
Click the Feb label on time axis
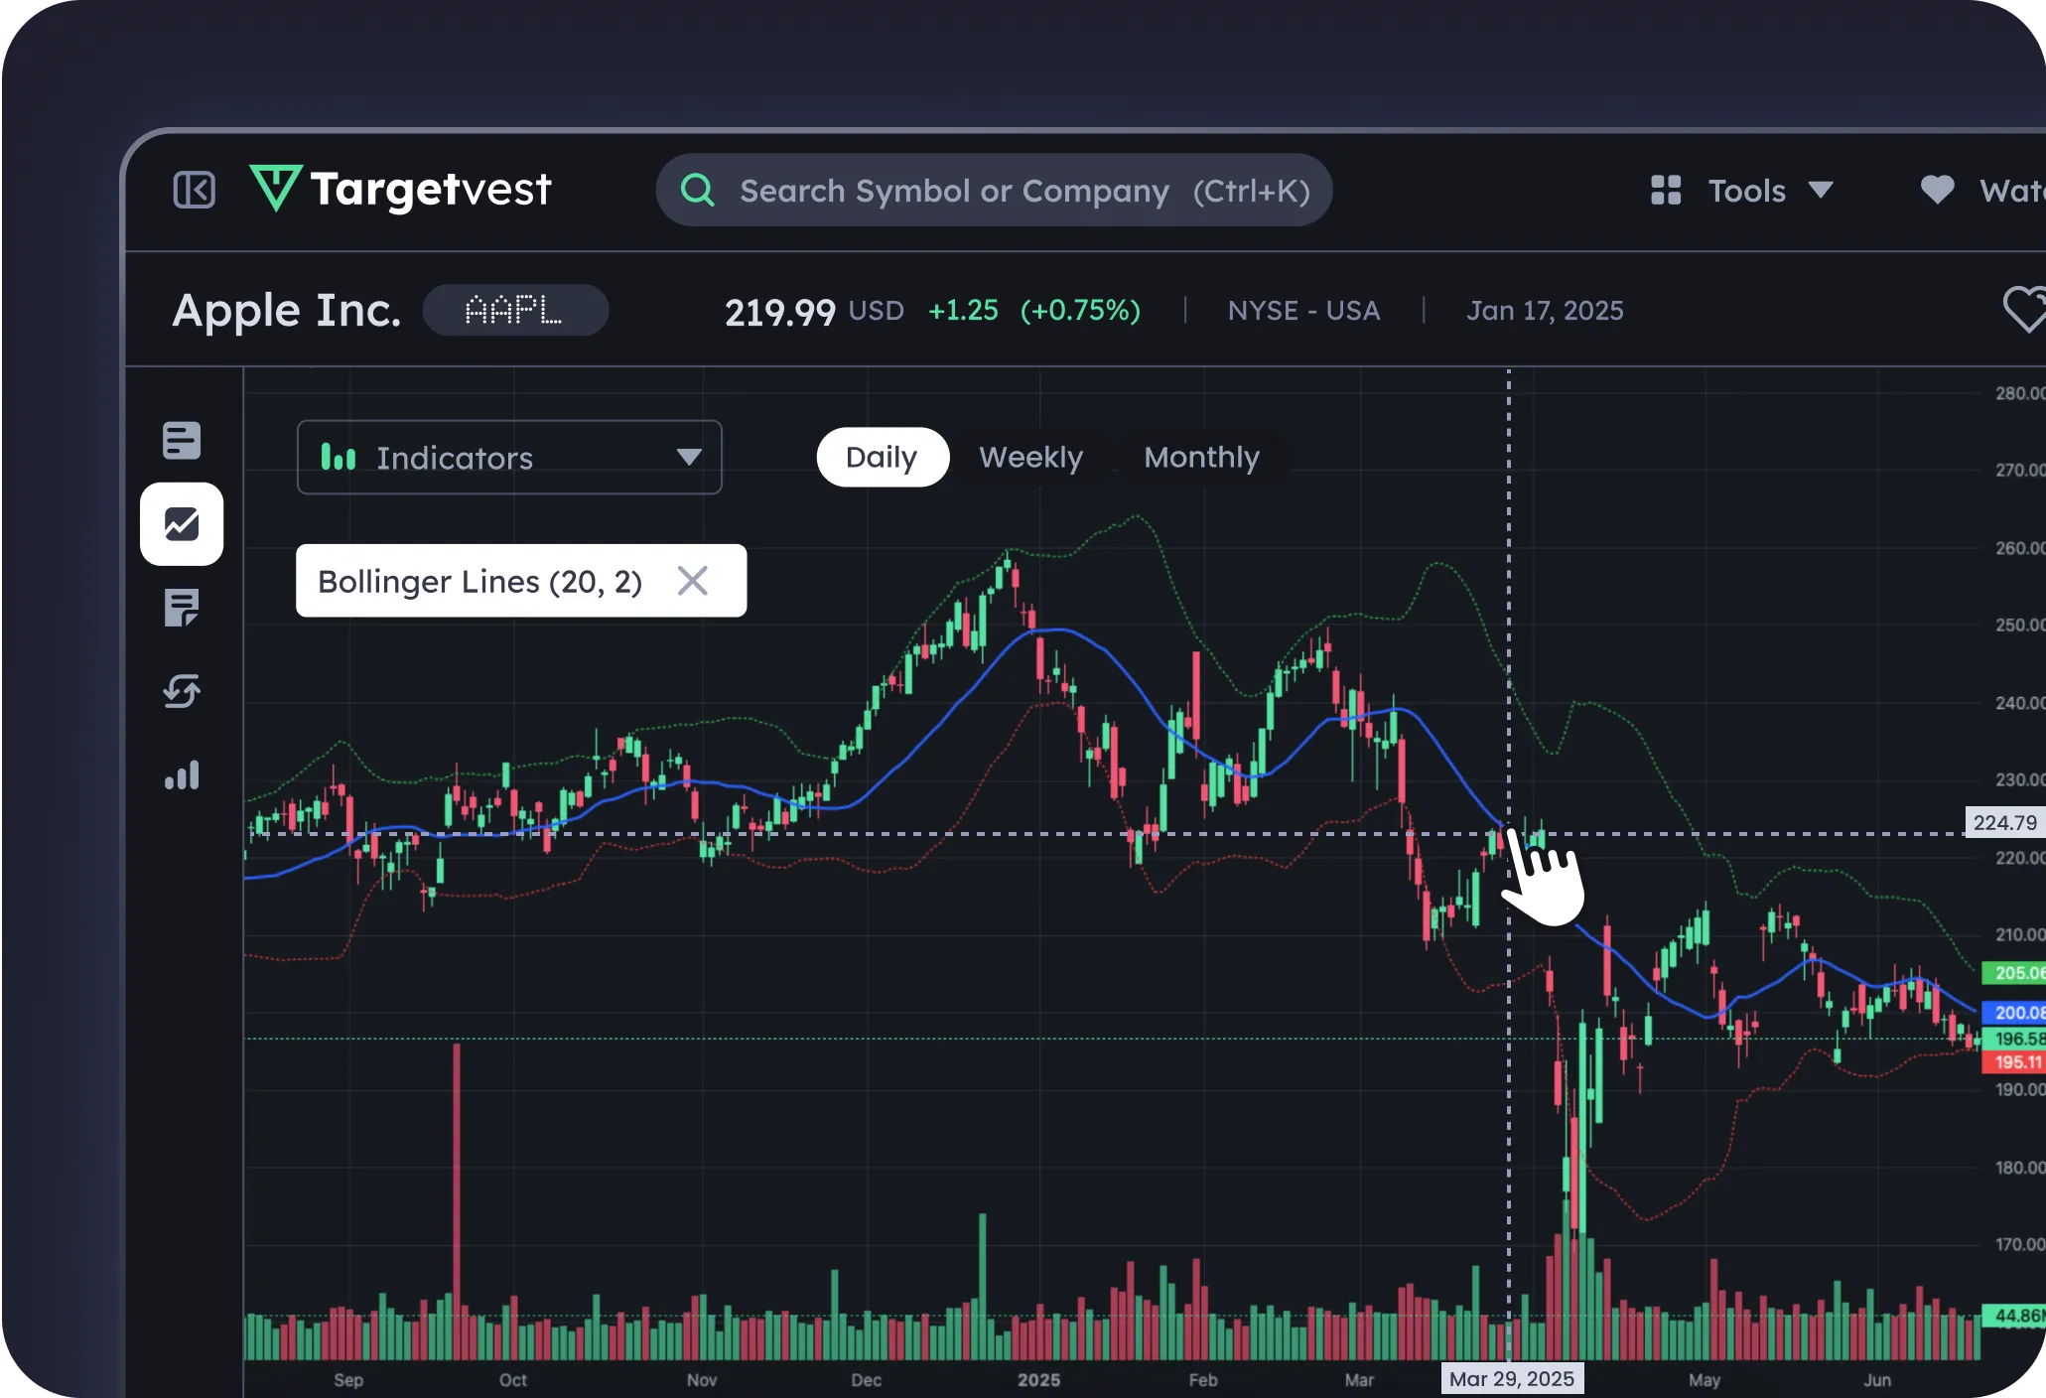point(1203,1380)
